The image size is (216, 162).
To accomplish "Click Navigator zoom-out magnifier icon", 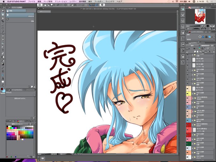I will coord(203,26).
